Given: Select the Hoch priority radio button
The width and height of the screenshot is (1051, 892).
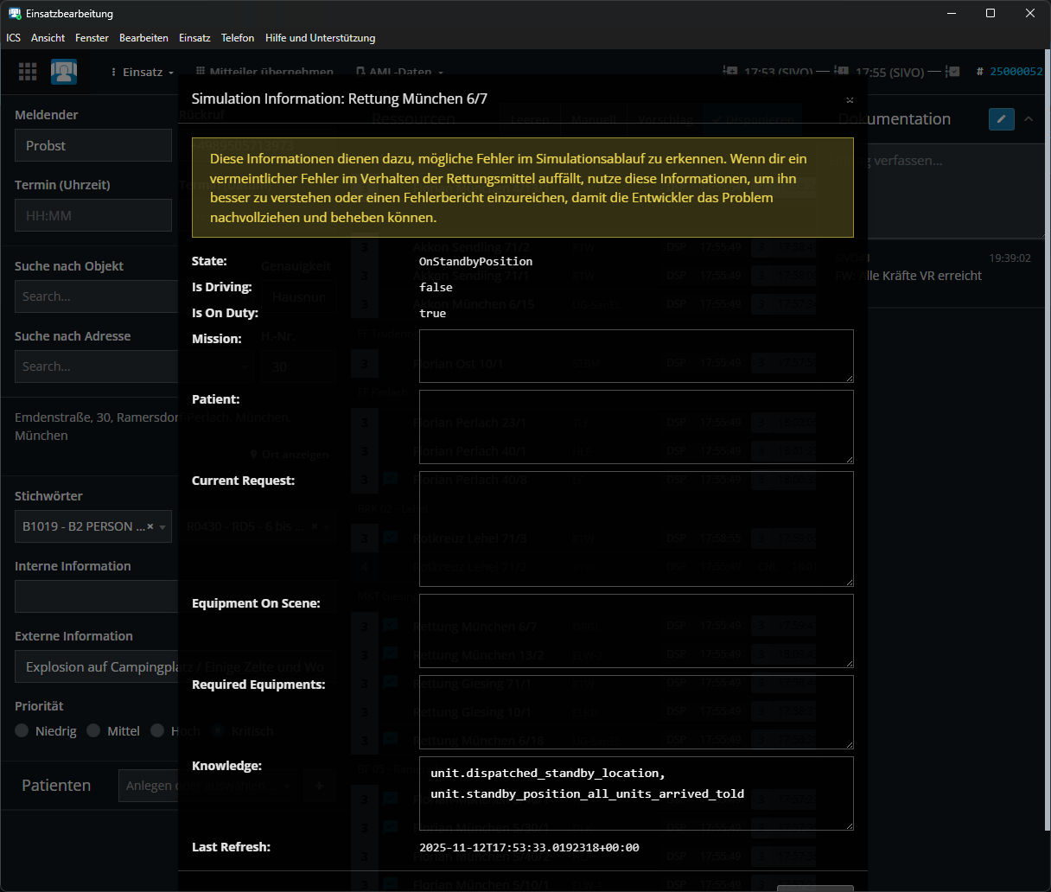Looking at the screenshot, I should tap(157, 731).
